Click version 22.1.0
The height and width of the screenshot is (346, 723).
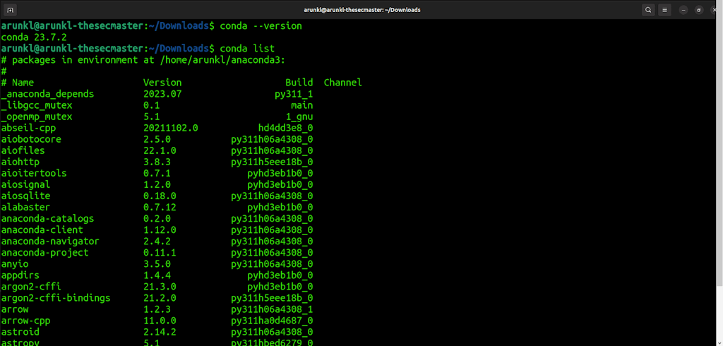(x=160, y=150)
